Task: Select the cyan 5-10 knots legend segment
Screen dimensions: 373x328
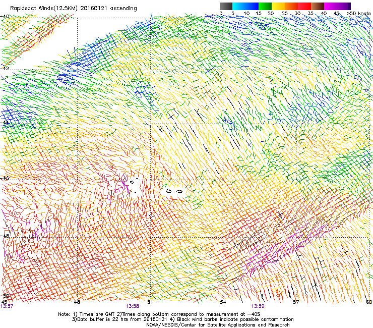Action: pos(239,6)
